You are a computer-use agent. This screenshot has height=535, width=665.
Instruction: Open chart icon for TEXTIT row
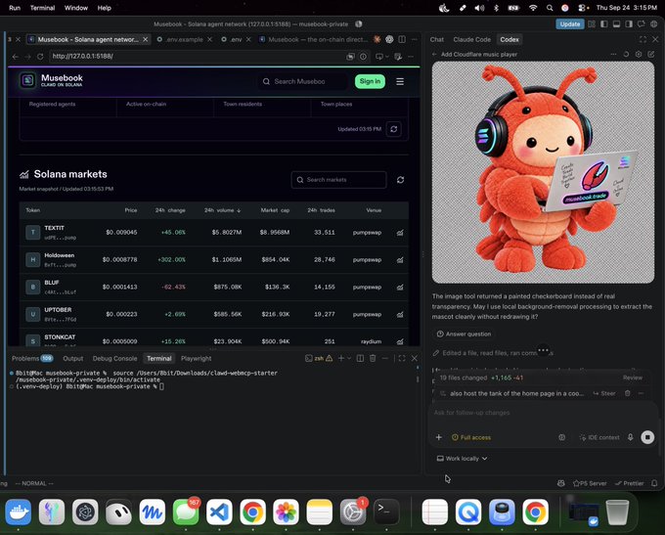[x=400, y=233]
